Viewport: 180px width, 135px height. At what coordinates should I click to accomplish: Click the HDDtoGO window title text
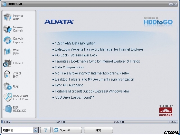(x=15, y=4)
